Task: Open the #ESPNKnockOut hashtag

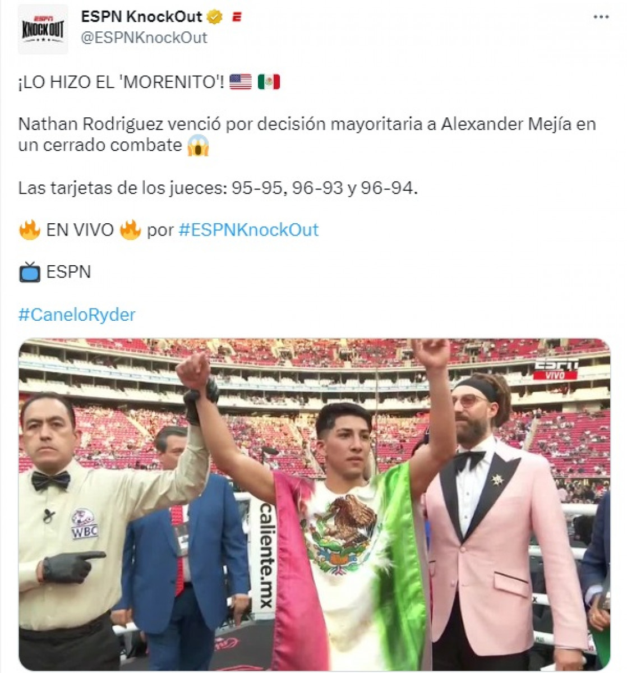Action: 248,229
